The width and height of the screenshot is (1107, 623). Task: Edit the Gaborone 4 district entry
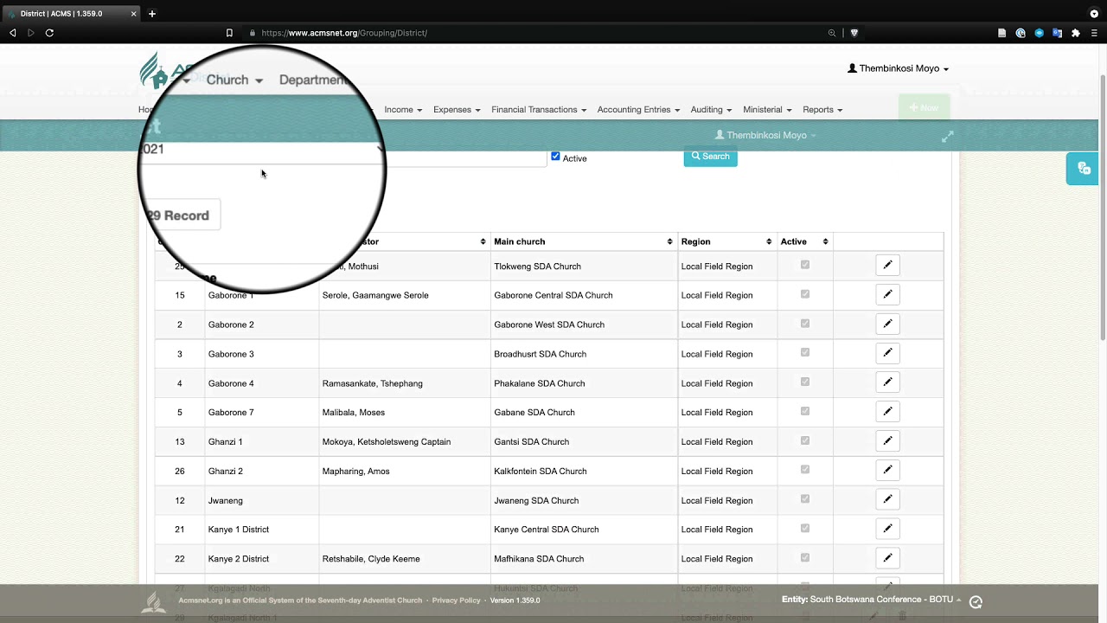[887, 382]
